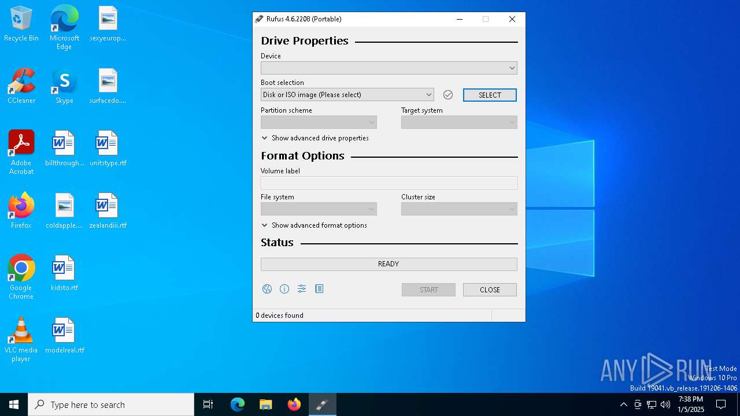This screenshot has width=740, height=416.
Task: Launch Google Chrome desktop shortcut
Action: pos(21,277)
